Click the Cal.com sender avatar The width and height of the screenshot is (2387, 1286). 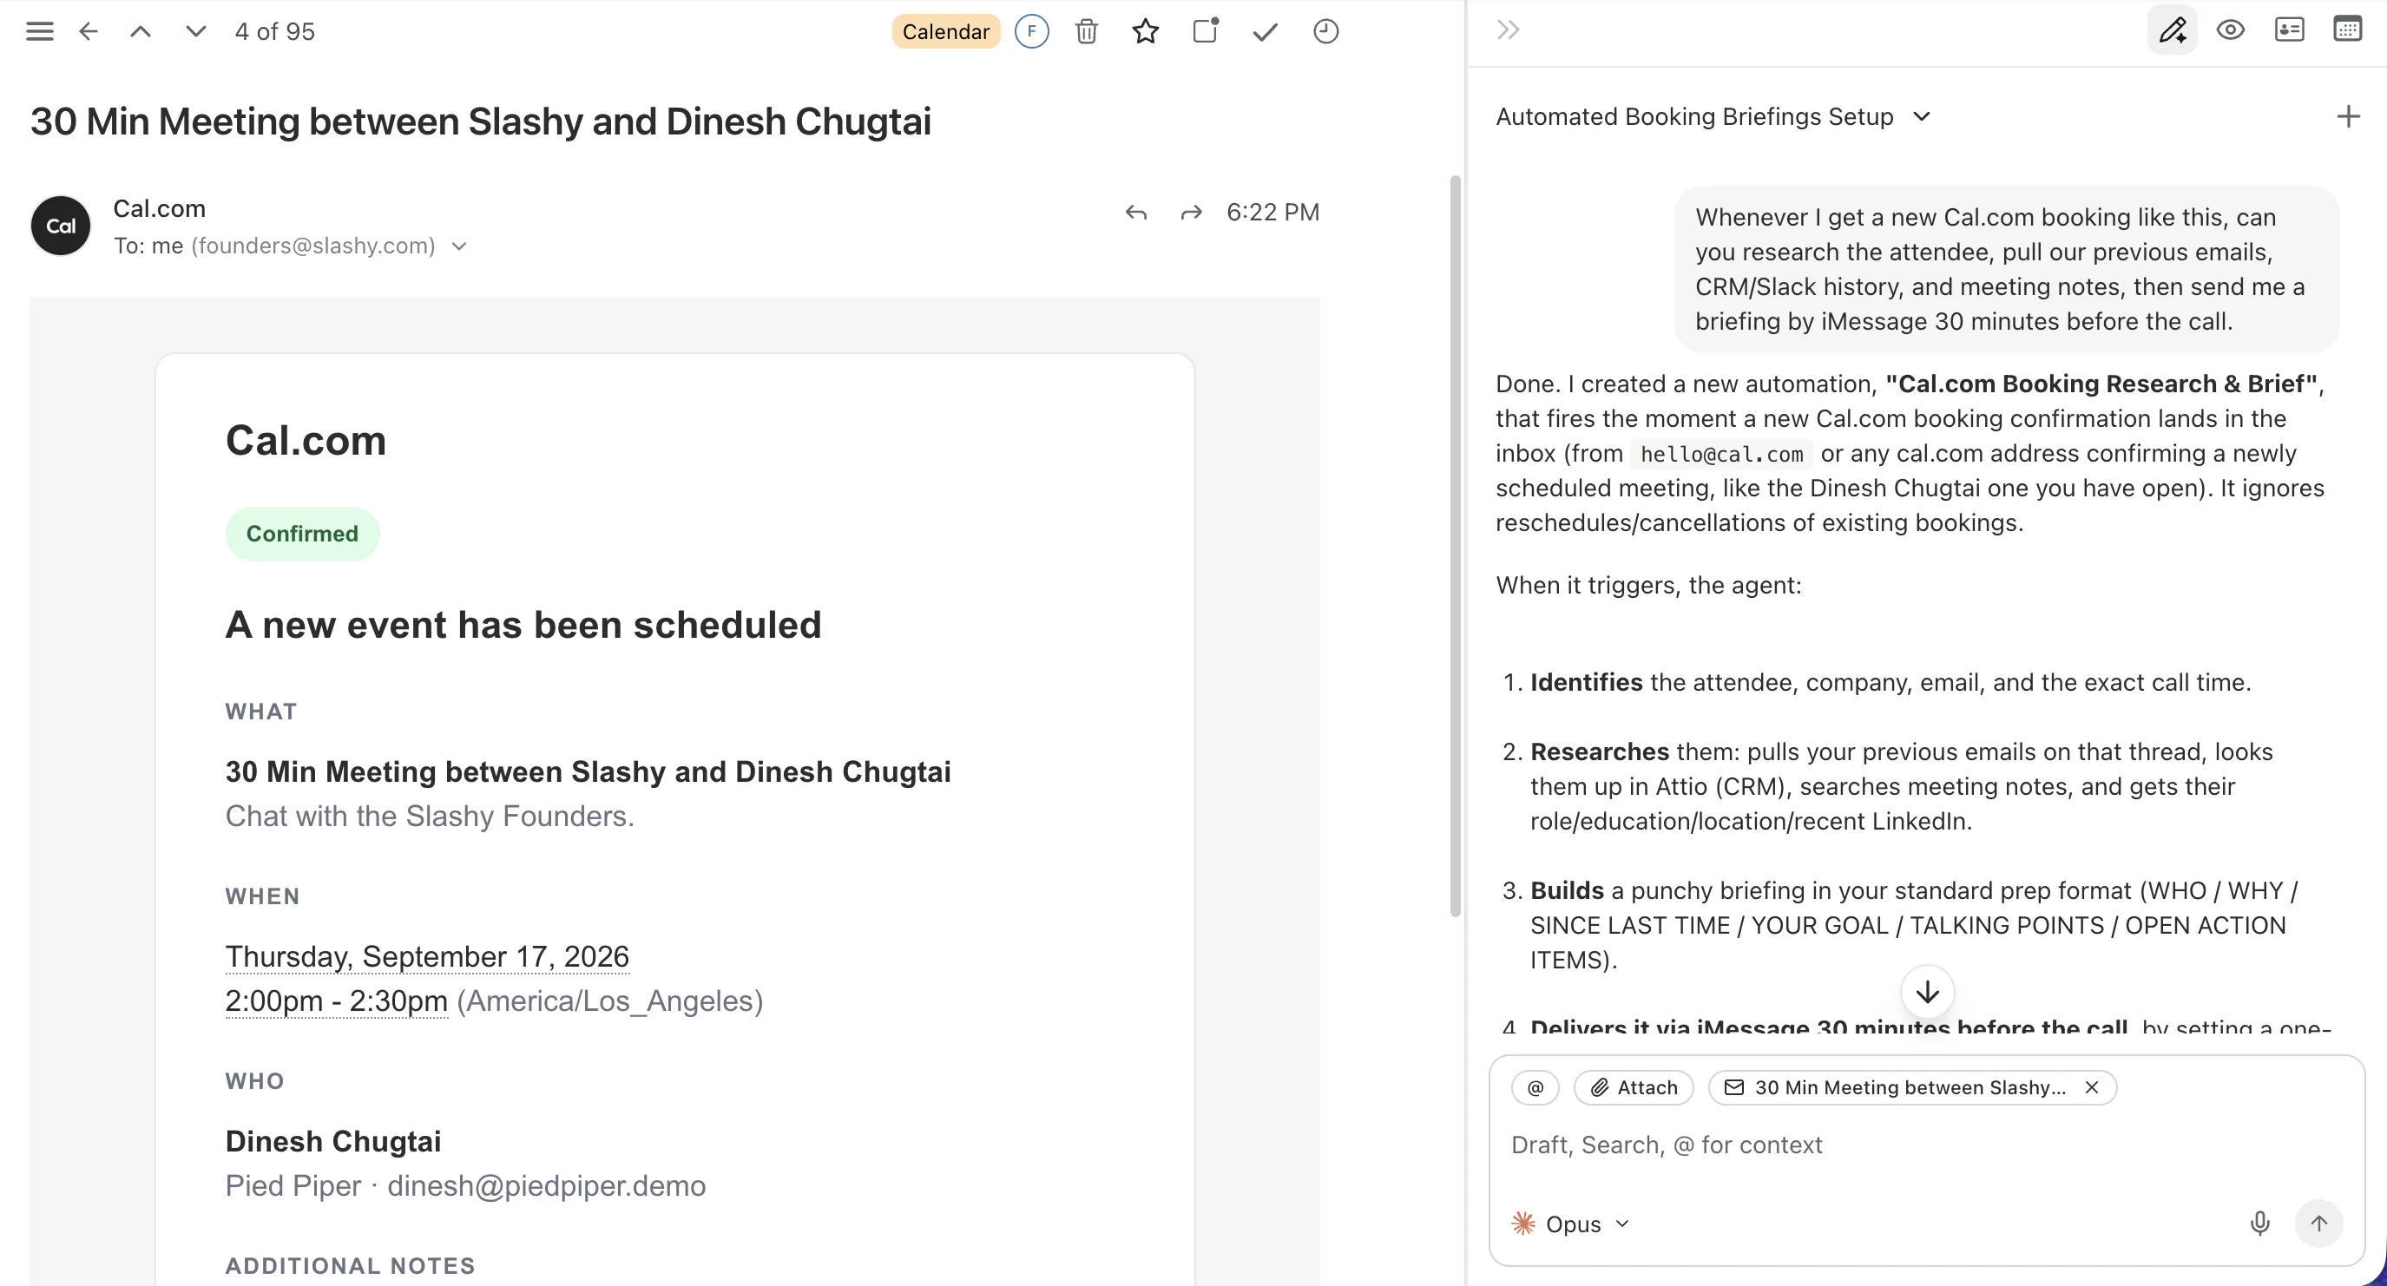(61, 225)
